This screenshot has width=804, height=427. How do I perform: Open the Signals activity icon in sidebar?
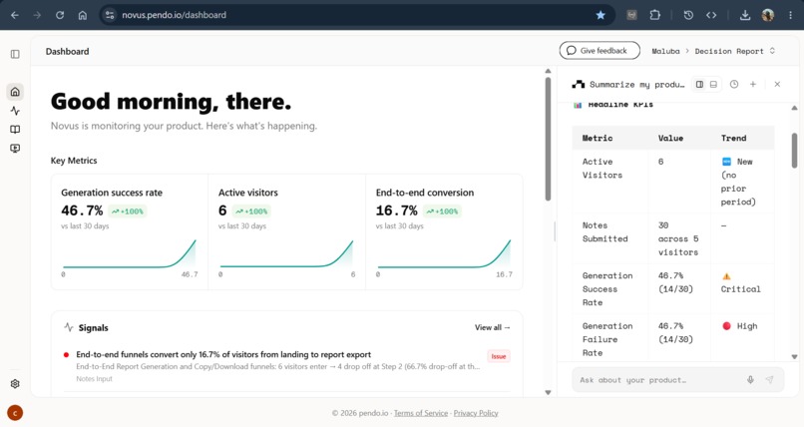click(x=15, y=111)
